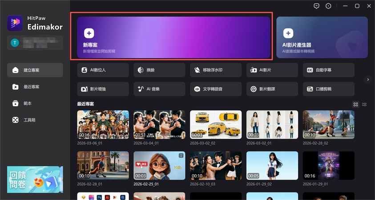Click the 影片翻譯 translate icon

click(x=254, y=89)
